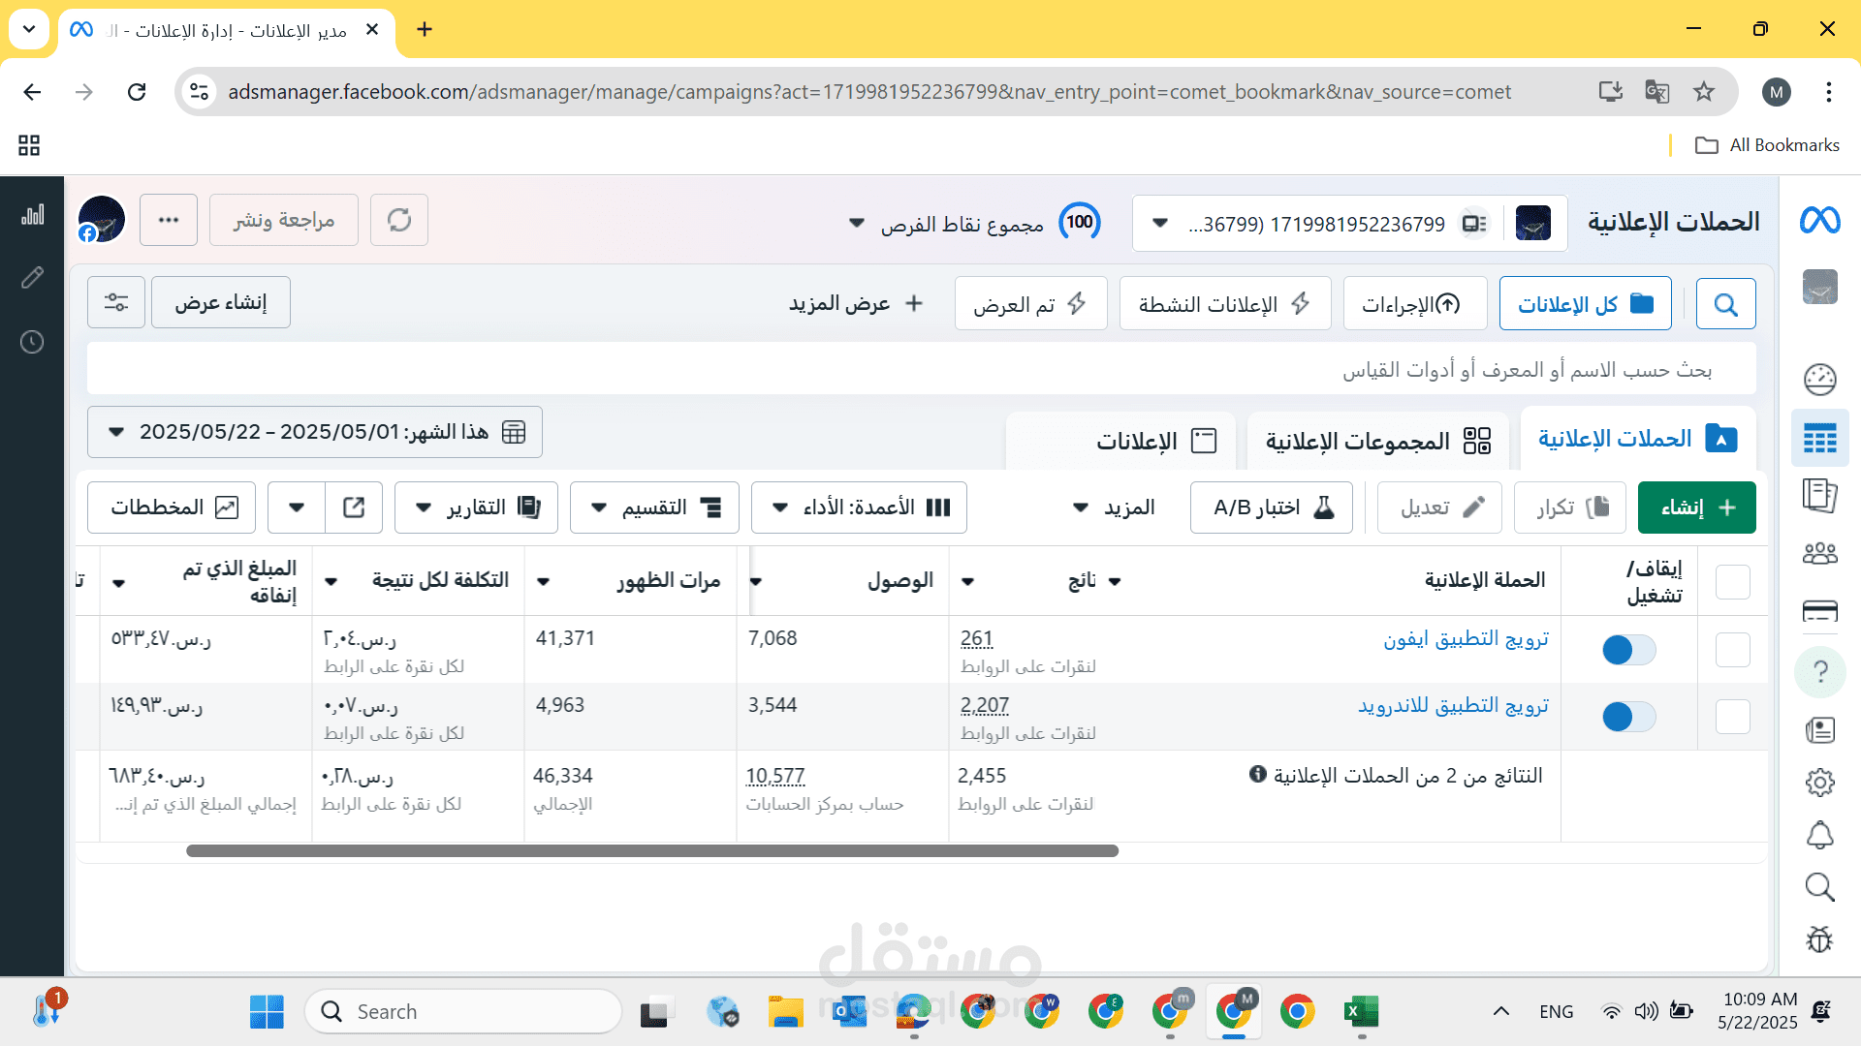Click the audiences people icon in sidebar
This screenshot has height=1046, width=1861.
click(1819, 553)
